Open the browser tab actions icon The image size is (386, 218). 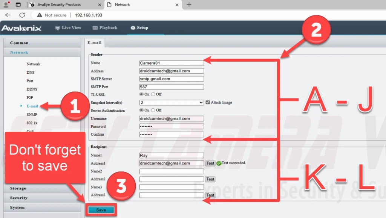(x=18, y=5)
